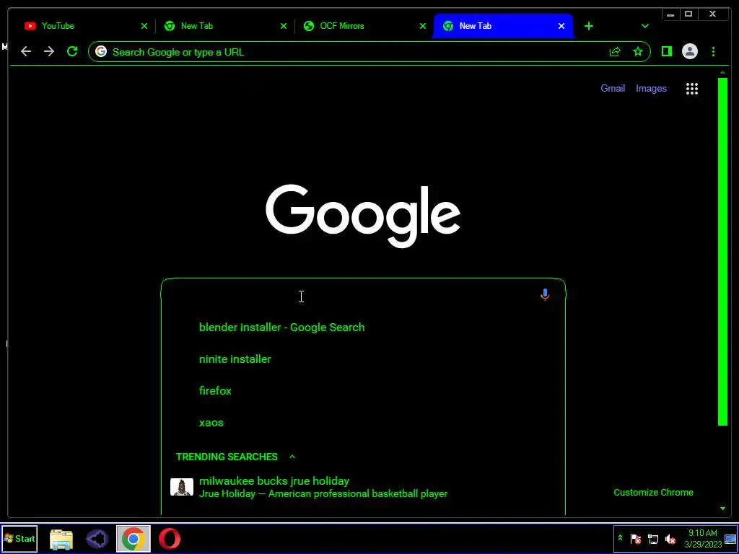Open the network status tray icon

652,538
